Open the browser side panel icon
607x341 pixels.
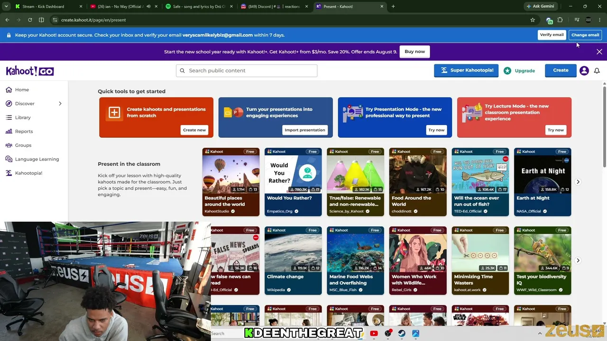point(41,20)
